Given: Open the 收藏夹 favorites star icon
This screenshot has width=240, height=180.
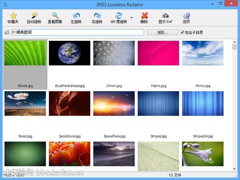Looking at the screenshot, I should 13,16.
